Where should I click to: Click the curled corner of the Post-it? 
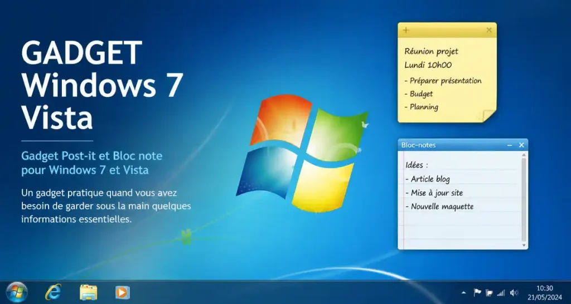click(488, 115)
